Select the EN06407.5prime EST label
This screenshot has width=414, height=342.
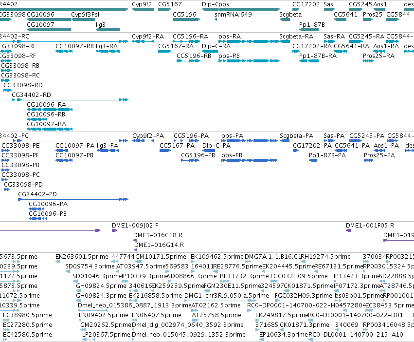click(157, 315)
